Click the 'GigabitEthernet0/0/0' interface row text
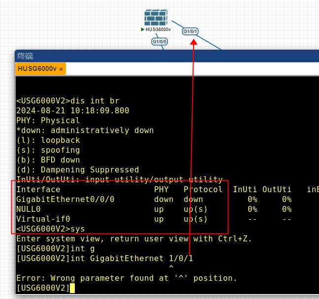Image resolution: width=319 pixels, height=299 pixels. pyautogui.click(x=65, y=199)
